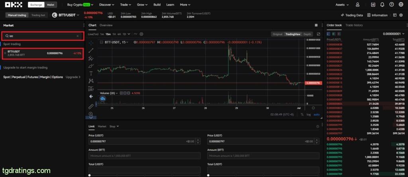The height and width of the screenshot is (177, 408).
Task: Select the ruler measure tool
Action: [91, 106]
